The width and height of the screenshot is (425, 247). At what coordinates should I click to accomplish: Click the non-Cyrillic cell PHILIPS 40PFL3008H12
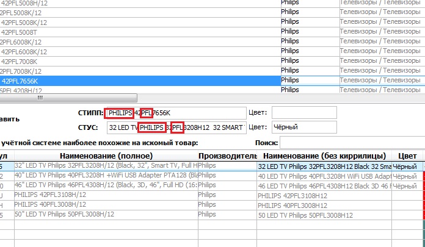pyautogui.click(x=324, y=206)
